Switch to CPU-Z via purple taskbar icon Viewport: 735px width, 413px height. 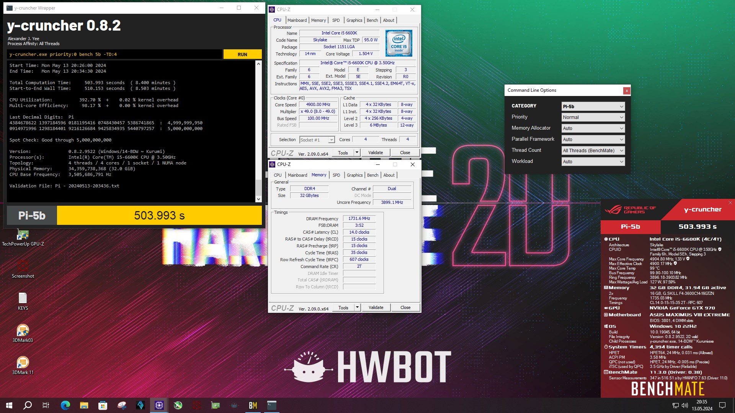159,405
